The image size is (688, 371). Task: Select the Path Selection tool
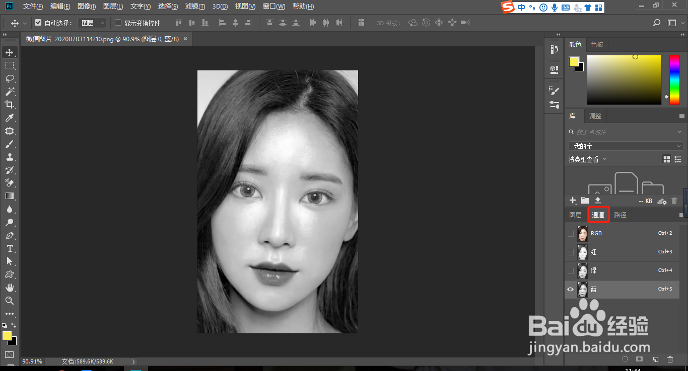[x=10, y=261]
